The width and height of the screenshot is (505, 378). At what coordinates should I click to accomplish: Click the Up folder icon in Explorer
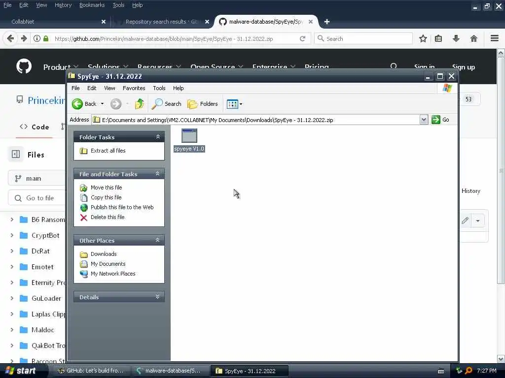pos(140,104)
